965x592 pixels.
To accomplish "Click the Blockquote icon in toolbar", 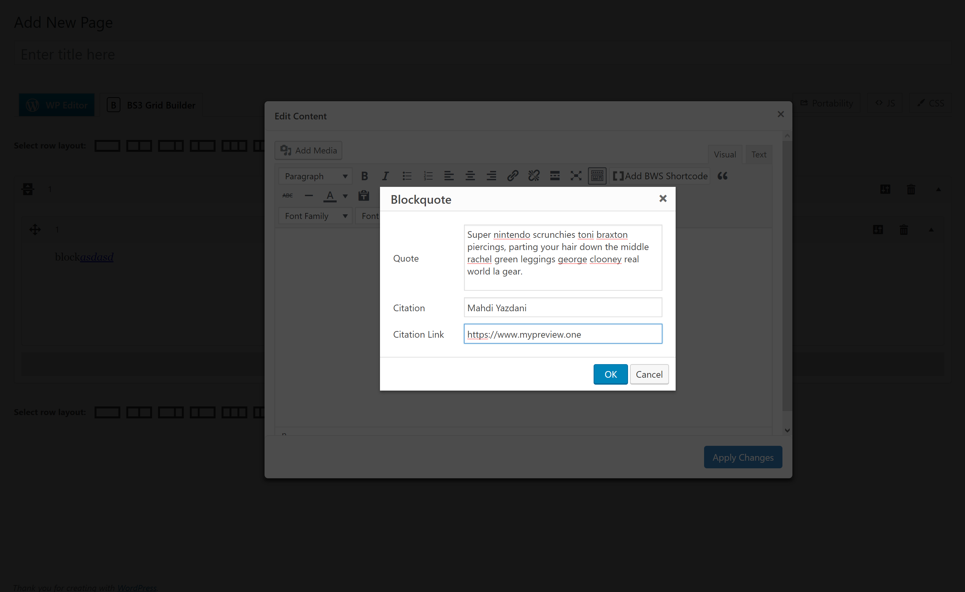I will pyautogui.click(x=722, y=176).
